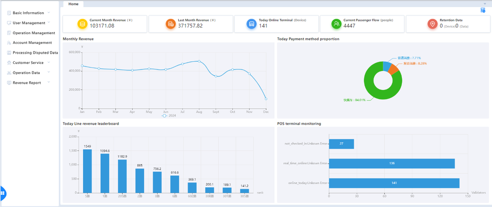Expand the Basic Information menu chevron
This screenshot has height=207, width=492.
click(49, 12)
